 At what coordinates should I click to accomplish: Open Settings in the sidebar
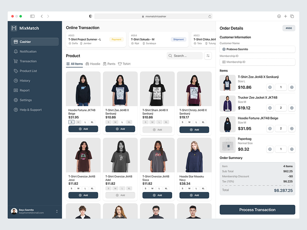click(35, 100)
